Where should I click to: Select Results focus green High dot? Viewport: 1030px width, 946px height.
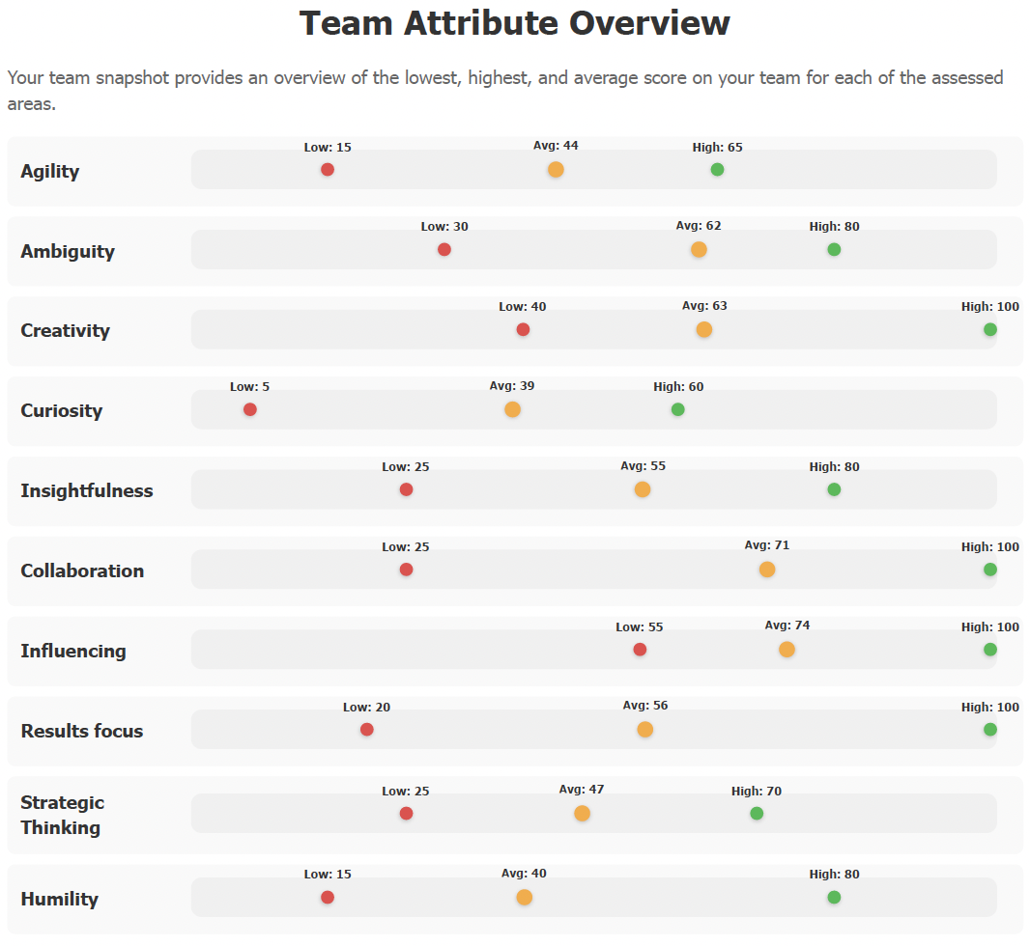(x=989, y=730)
